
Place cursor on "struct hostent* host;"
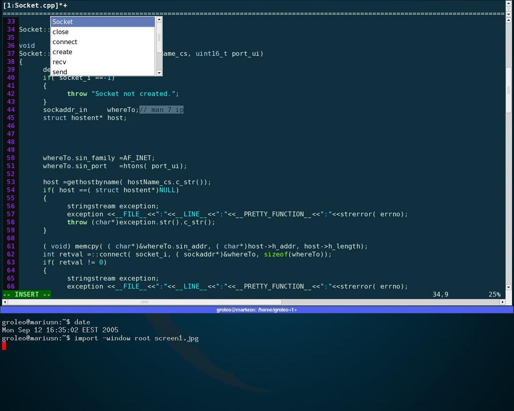[x=85, y=118]
